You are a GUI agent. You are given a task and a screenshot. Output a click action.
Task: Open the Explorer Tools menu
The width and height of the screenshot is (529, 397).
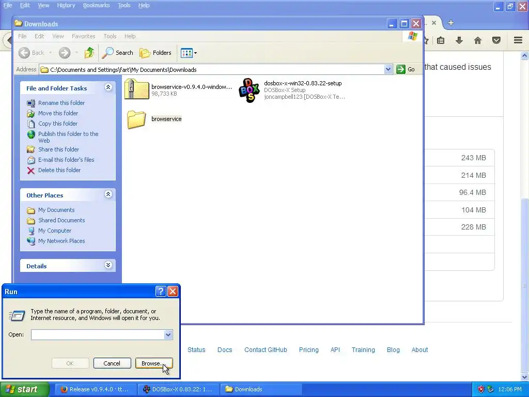pos(110,36)
